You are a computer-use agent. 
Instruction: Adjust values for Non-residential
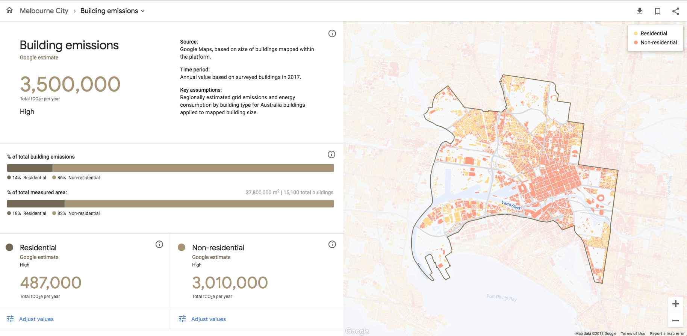203,319
